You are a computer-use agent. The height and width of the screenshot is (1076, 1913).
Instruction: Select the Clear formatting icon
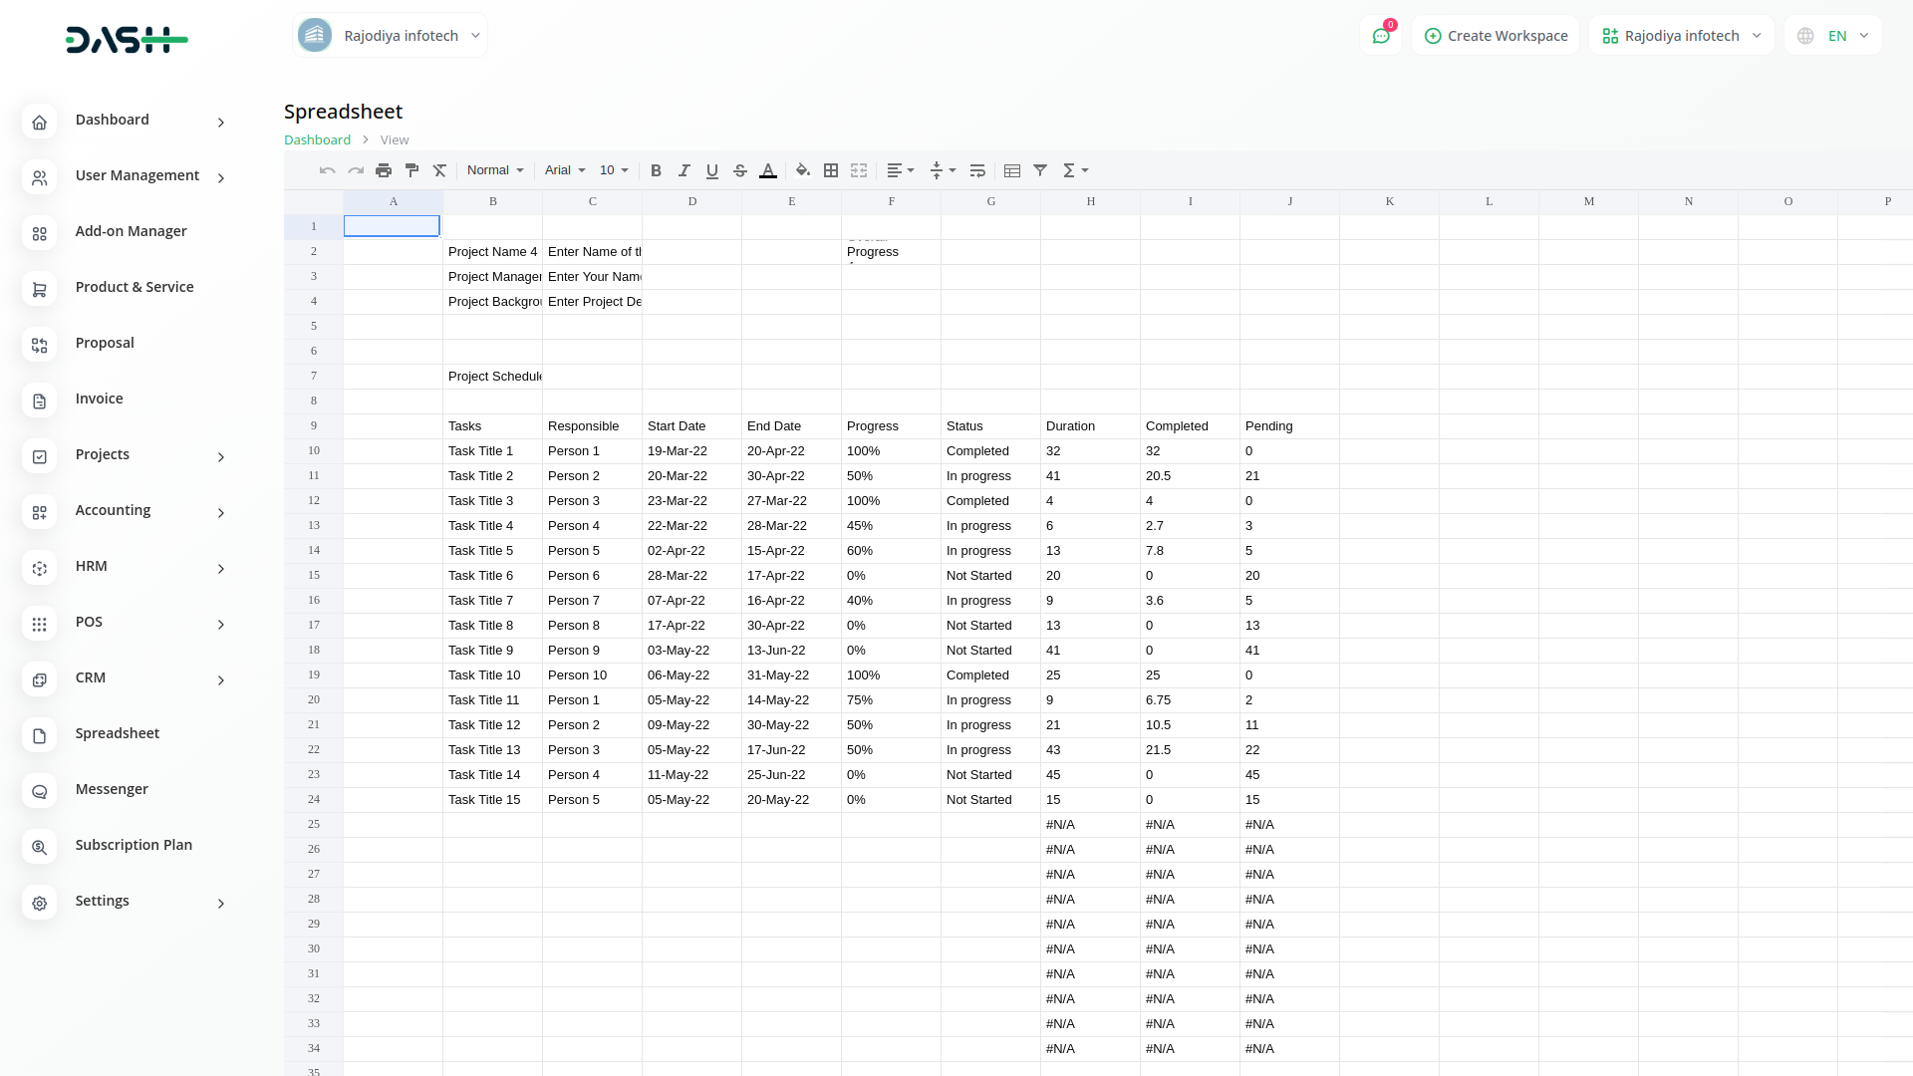coord(439,170)
